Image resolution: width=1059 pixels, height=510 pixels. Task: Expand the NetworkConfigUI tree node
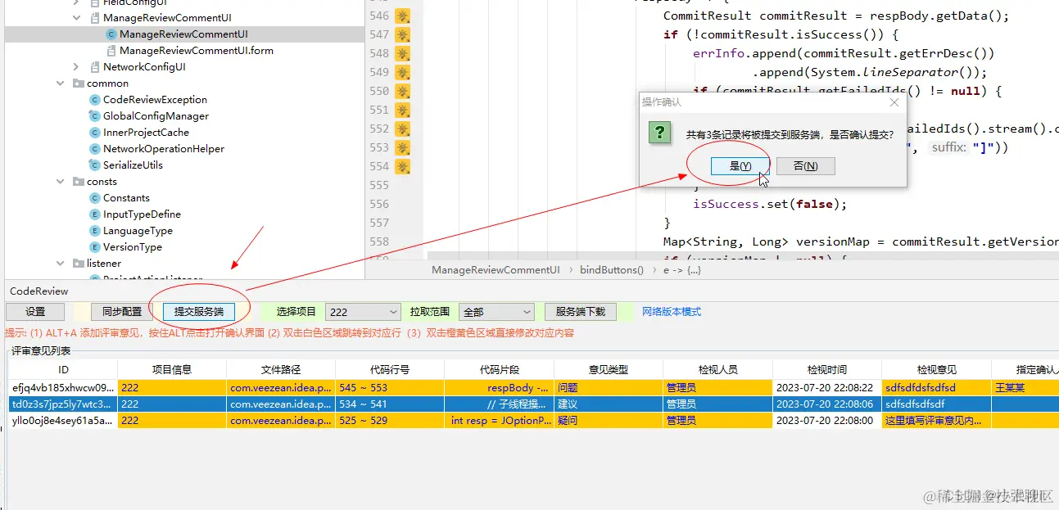pos(76,67)
